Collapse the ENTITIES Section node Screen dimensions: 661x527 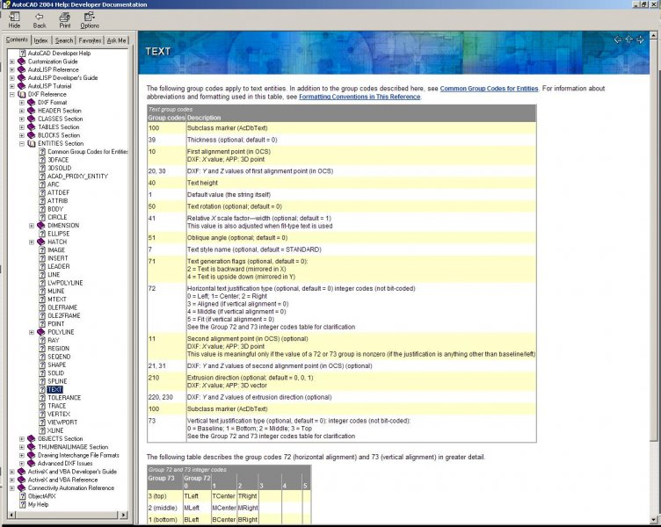[x=22, y=144]
